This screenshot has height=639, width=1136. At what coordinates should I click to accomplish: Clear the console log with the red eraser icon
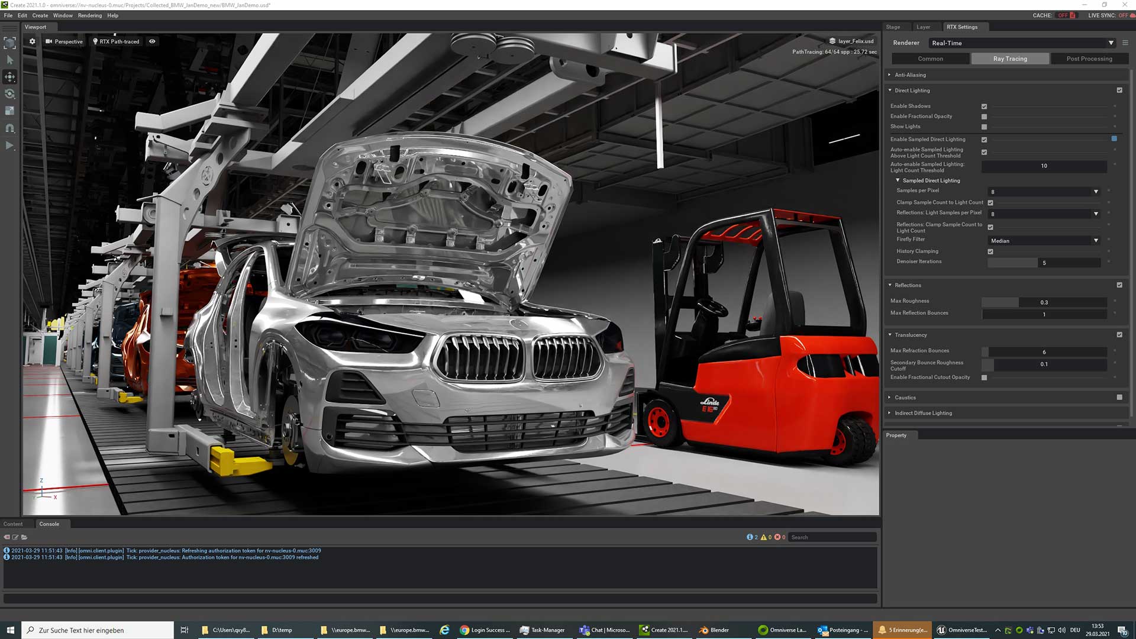tap(7, 537)
